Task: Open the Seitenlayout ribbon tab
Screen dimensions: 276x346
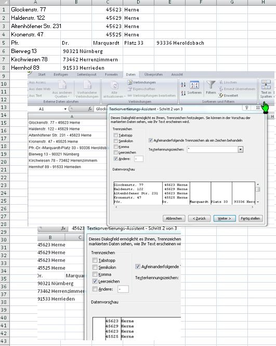Action: [87, 75]
